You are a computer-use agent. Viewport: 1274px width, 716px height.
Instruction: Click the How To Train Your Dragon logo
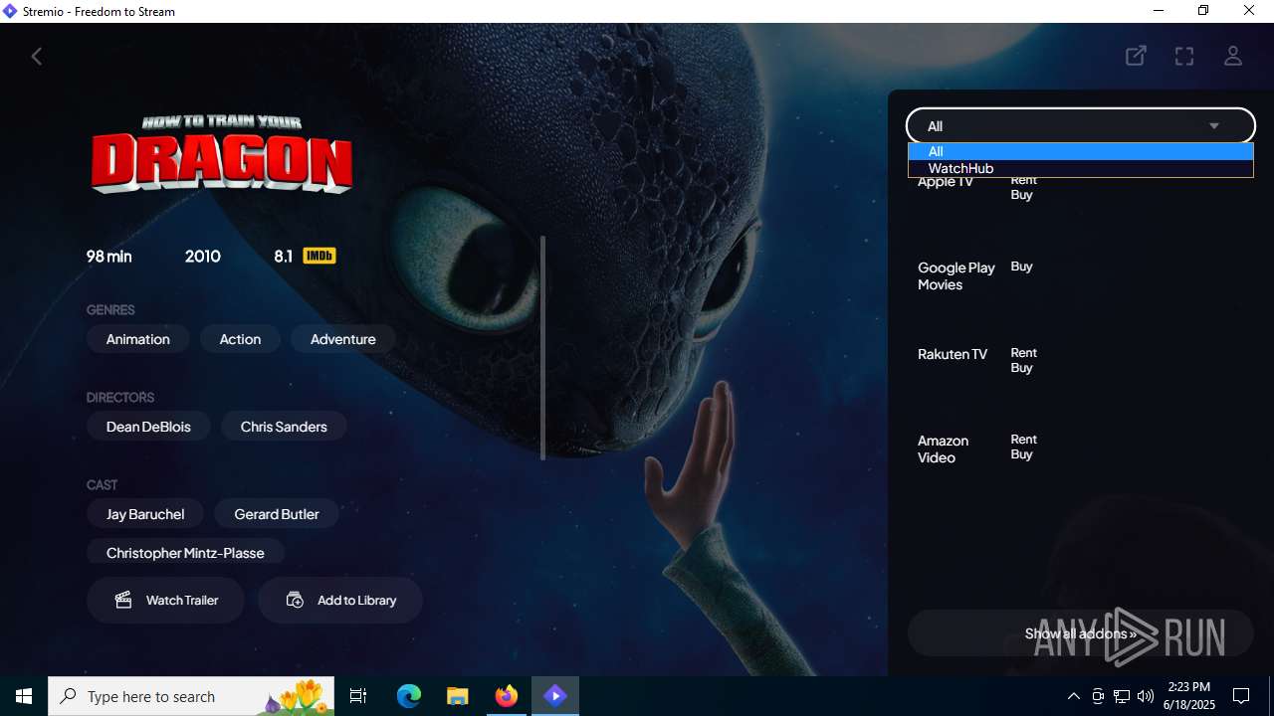221,154
